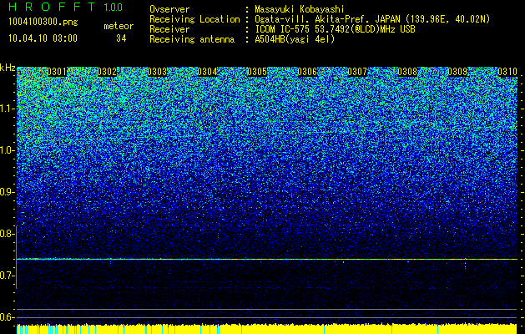Select the ICOM IC-575 receiver value
This screenshot has width=525, height=334.
(x=335, y=29)
